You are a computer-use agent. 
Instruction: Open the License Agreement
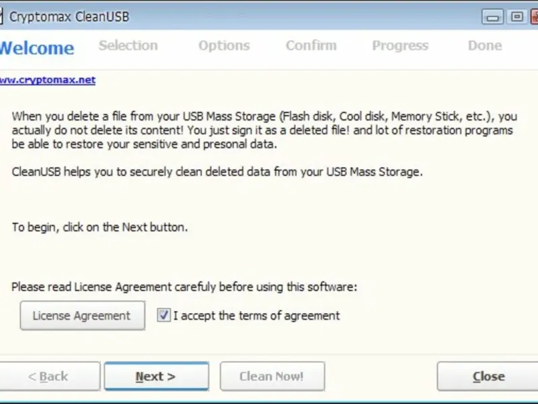click(x=82, y=315)
